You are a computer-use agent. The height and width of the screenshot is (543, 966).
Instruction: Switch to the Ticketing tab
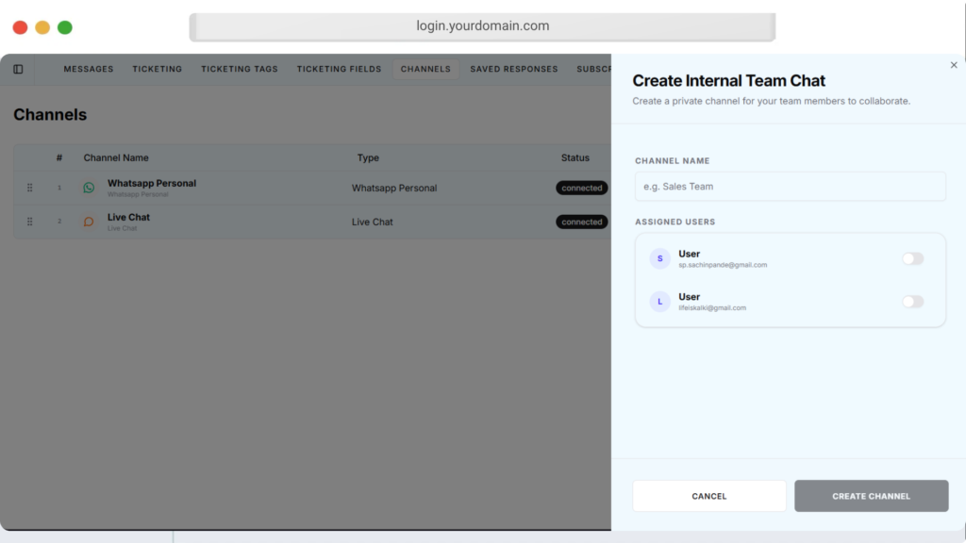tap(157, 69)
